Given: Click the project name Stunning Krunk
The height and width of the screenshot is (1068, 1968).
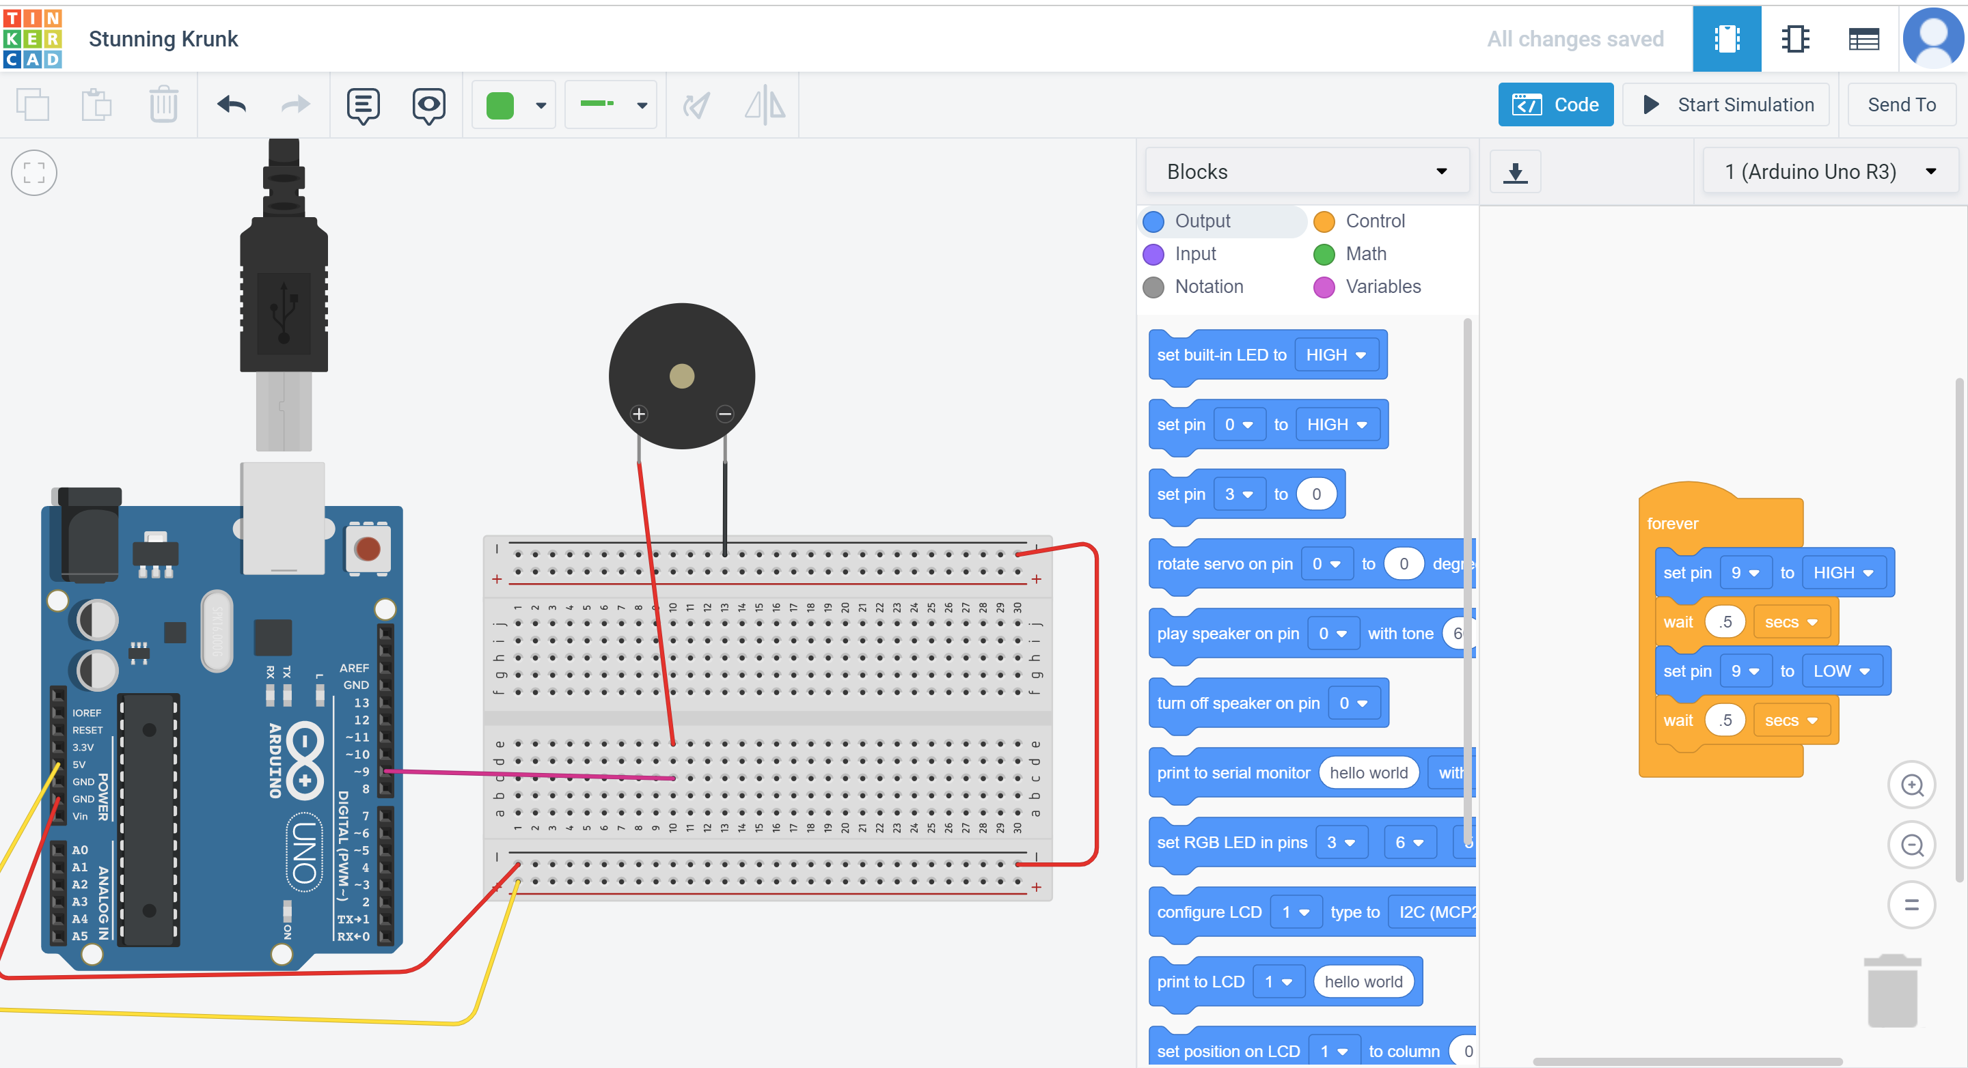Looking at the screenshot, I should tap(163, 38).
